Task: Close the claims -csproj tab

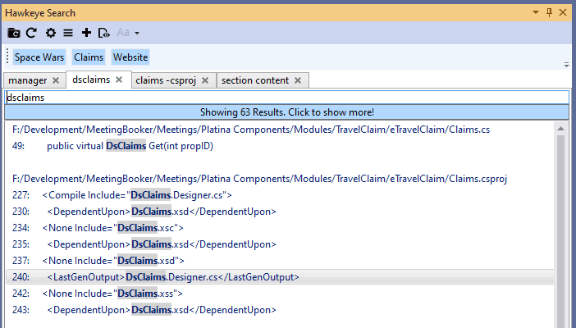Action: click(x=205, y=80)
